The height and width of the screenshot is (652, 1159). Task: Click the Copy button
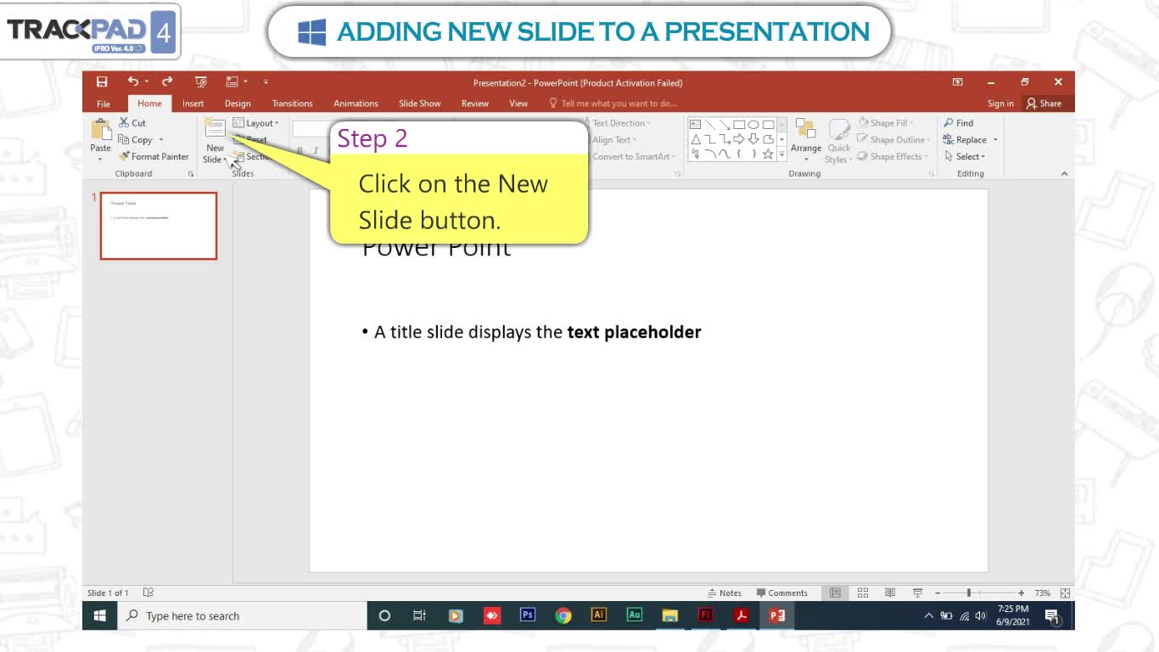[x=136, y=140]
